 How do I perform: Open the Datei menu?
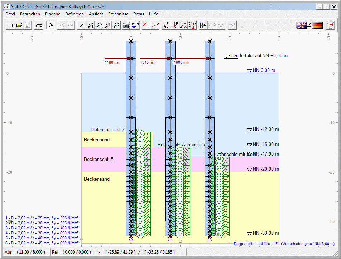[x=10, y=14]
